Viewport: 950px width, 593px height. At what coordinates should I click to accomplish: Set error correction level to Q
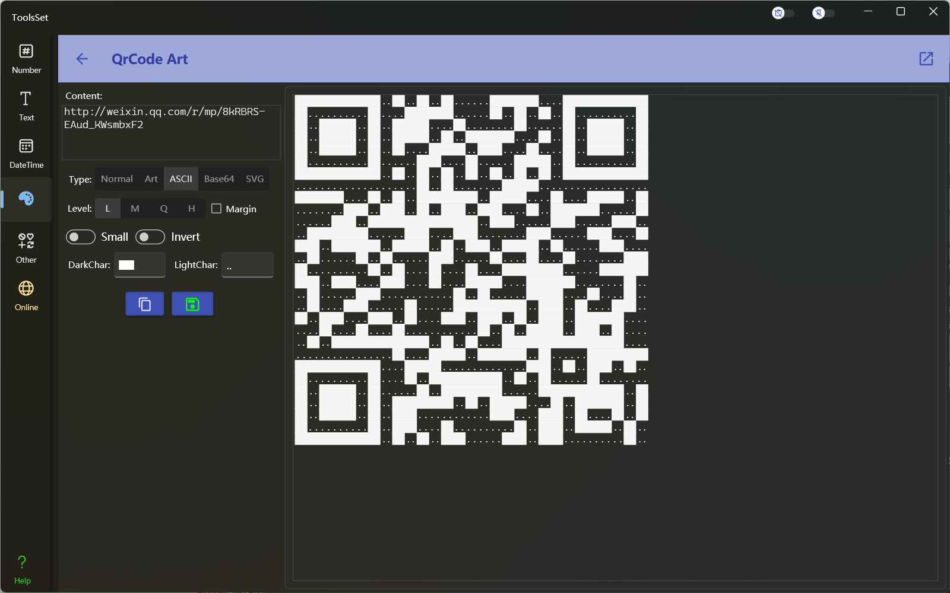[x=164, y=209]
